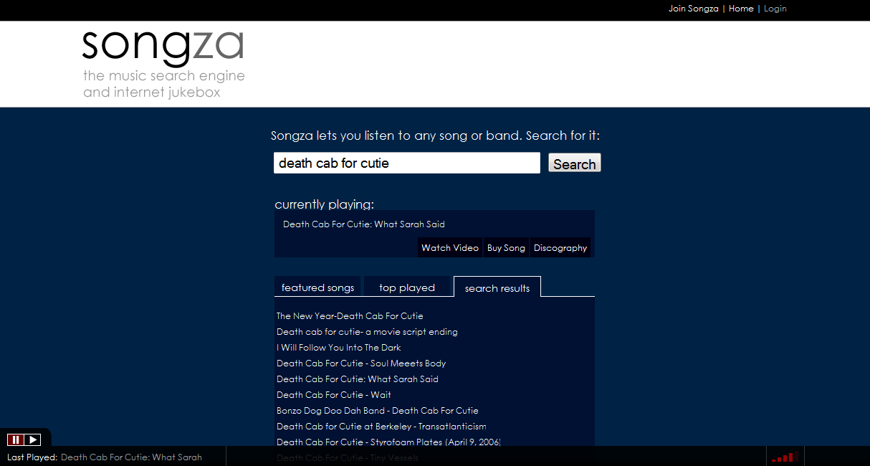This screenshot has height=466, width=870.
Task: Click the currently playing song title
Action: pos(364,224)
